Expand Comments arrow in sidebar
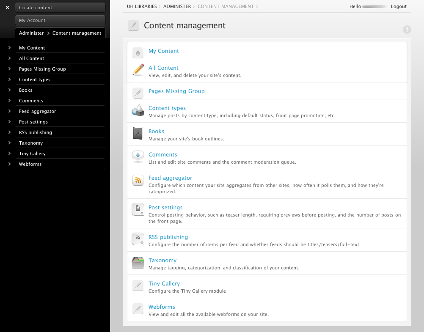Screen dimensions: 424x332 (x=9, y=100)
